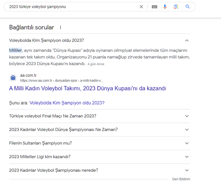Click the aa.com.tr URL breadcrumb
Viewport: 221px width, 185px height.
pyautogui.click(x=62, y=80)
